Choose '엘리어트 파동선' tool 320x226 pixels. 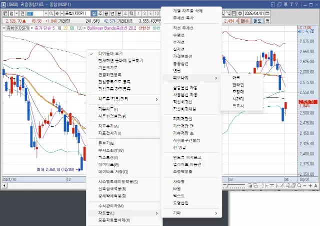191,165
